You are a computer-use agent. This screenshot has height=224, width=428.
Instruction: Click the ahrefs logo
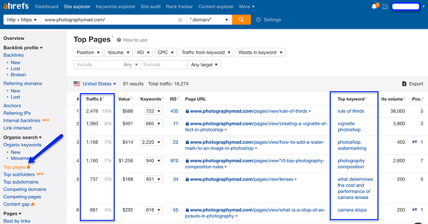click(x=16, y=6)
